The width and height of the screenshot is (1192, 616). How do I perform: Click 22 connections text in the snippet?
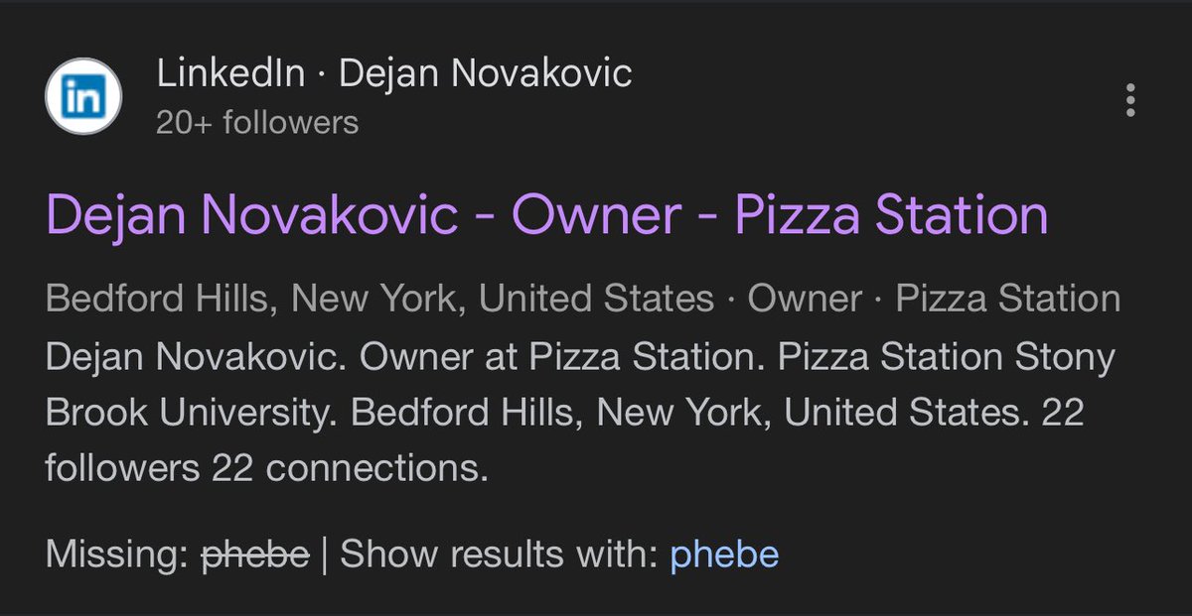[349, 467]
